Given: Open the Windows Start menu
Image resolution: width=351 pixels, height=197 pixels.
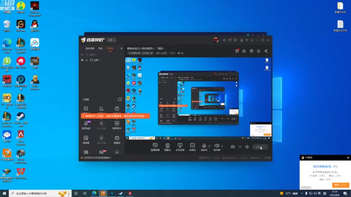Looking at the screenshot, I should 4,193.
